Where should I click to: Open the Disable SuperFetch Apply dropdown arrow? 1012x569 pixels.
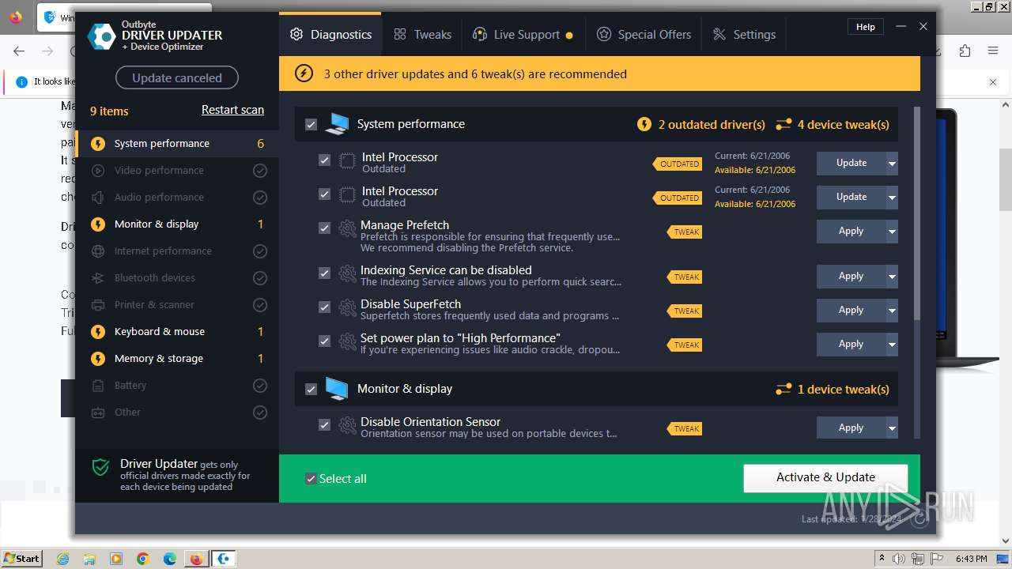pyautogui.click(x=892, y=311)
